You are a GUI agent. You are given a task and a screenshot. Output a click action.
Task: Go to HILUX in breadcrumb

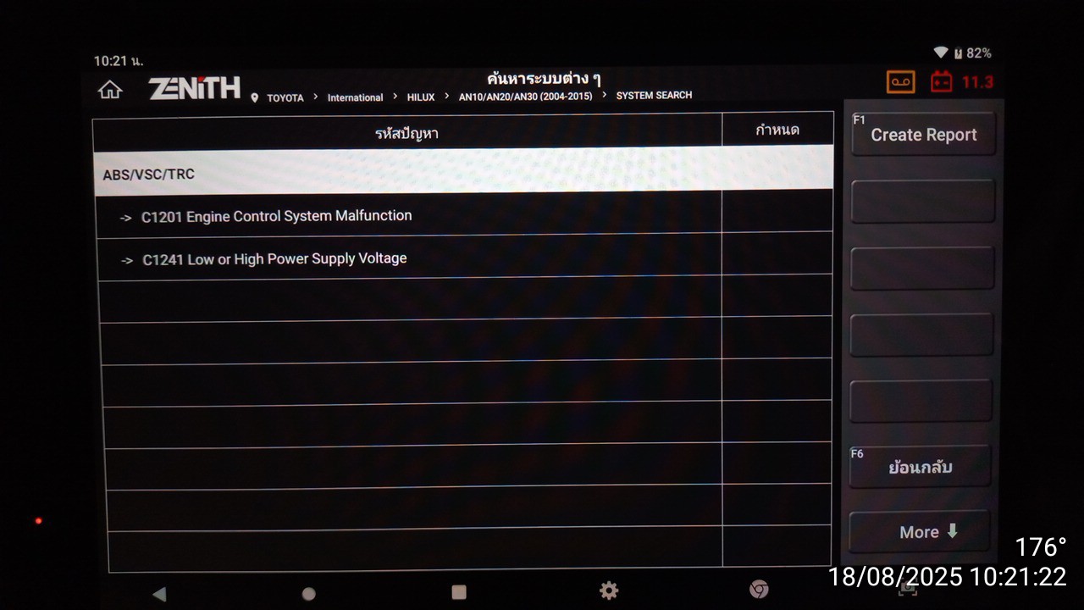tap(420, 97)
